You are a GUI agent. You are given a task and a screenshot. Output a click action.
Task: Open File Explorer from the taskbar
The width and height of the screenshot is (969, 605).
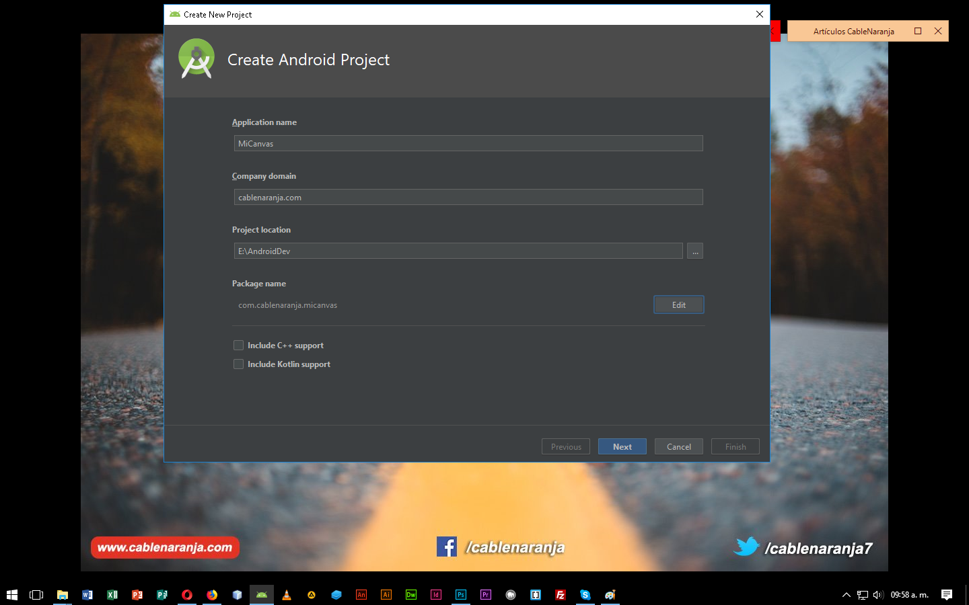[62, 595]
